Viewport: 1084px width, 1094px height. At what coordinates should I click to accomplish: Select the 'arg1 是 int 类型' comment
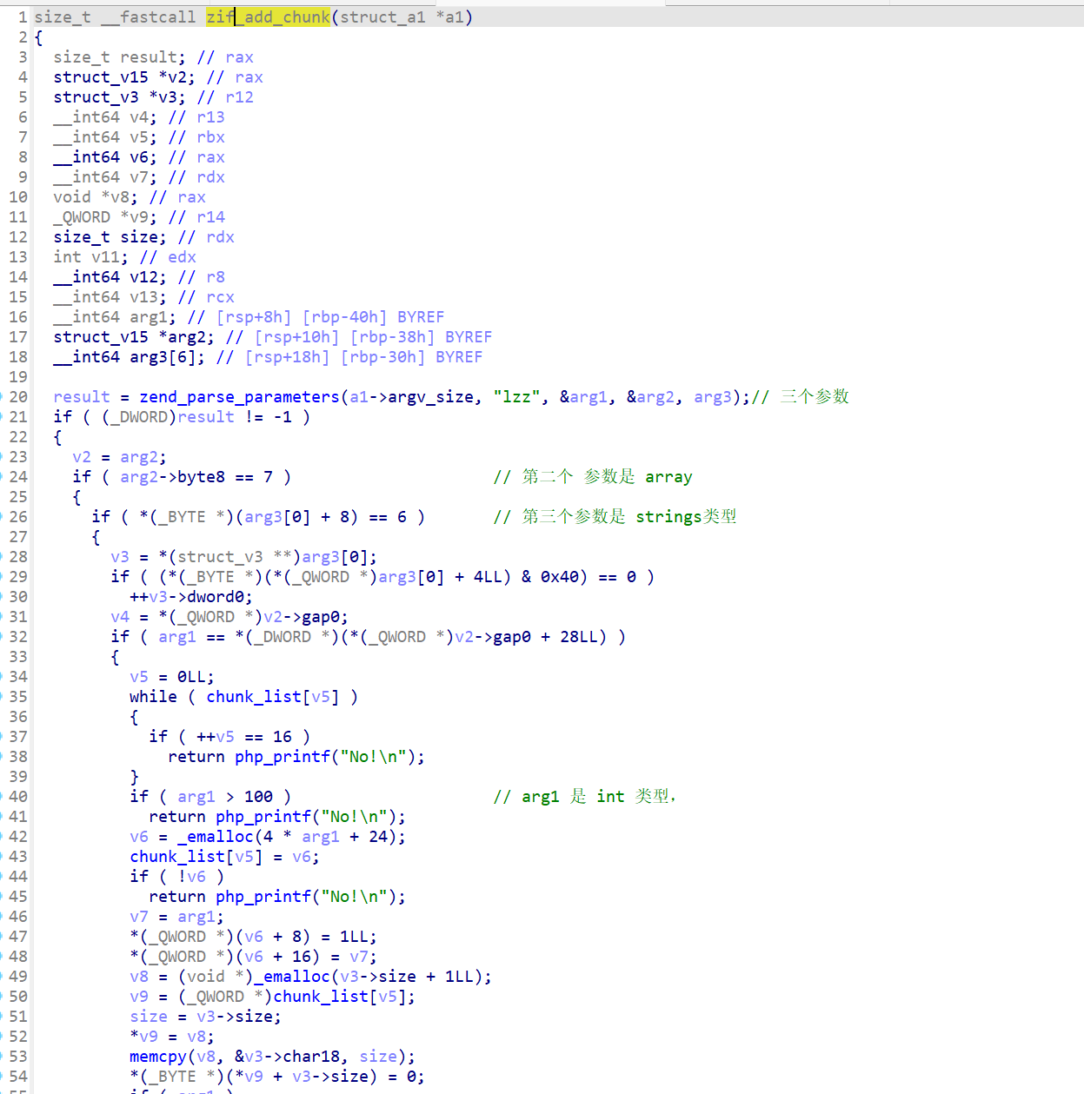[x=596, y=796]
